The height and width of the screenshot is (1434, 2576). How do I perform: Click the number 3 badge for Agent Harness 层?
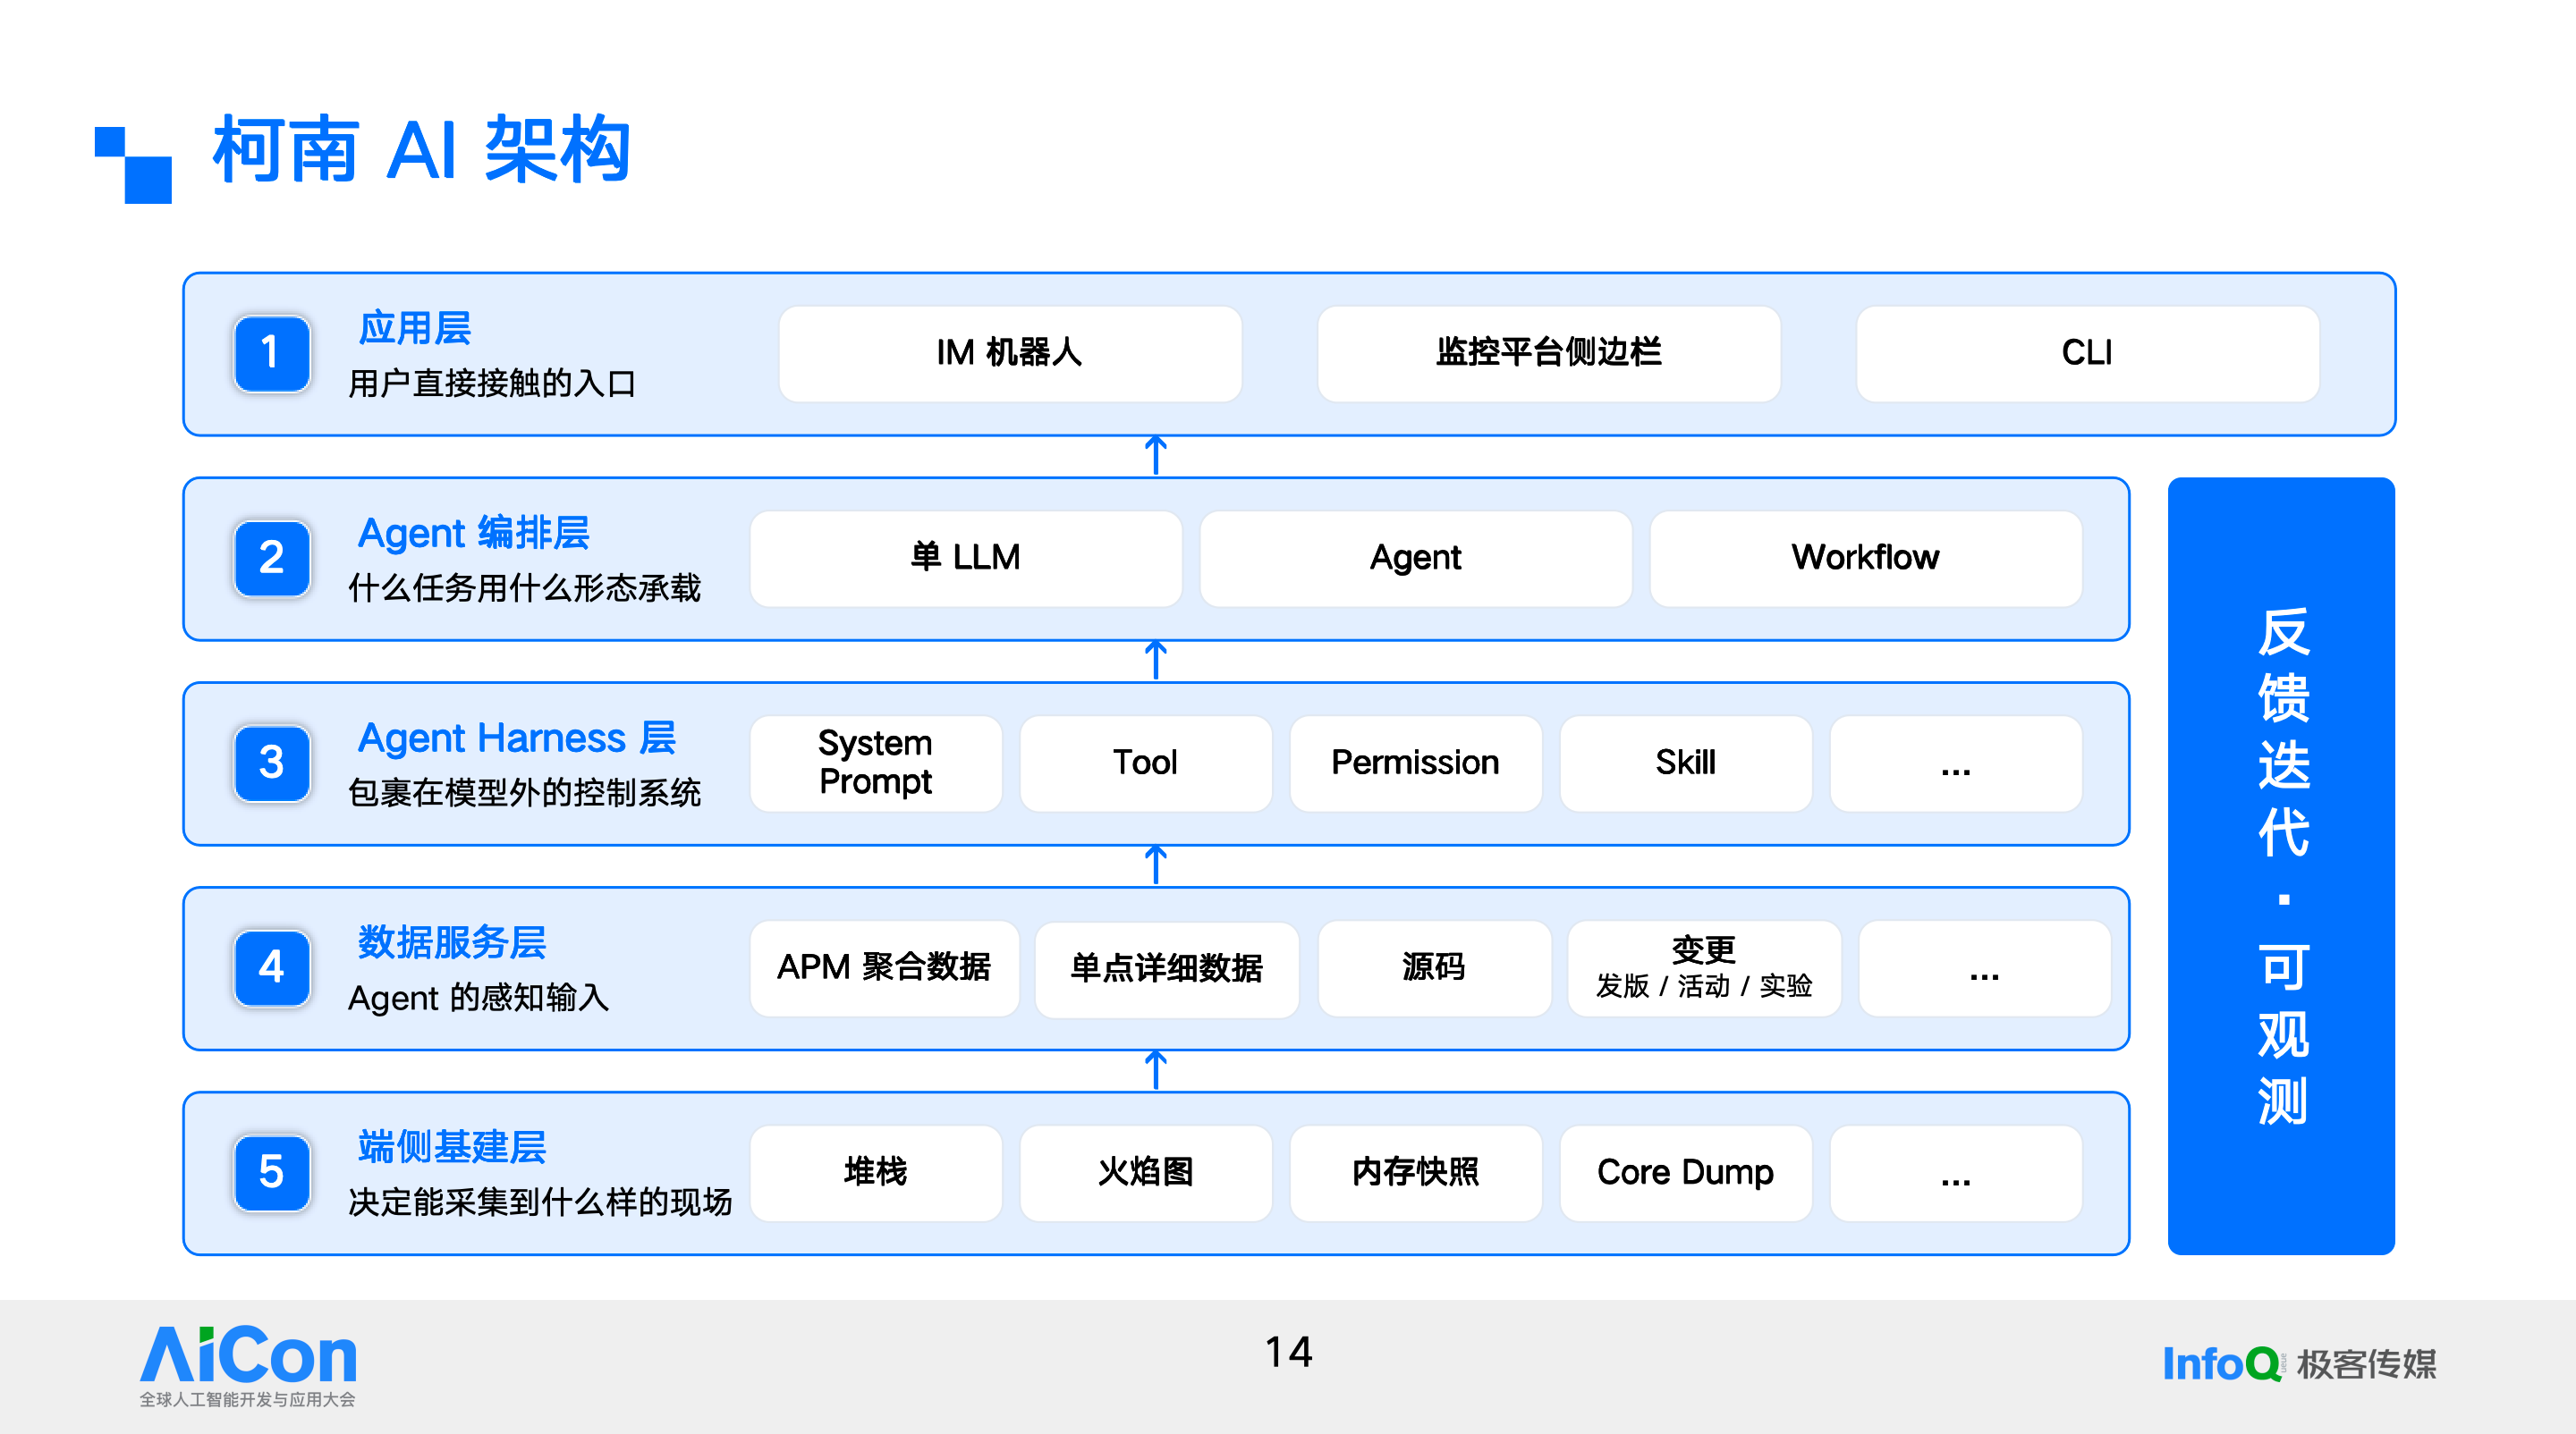pos(271,763)
